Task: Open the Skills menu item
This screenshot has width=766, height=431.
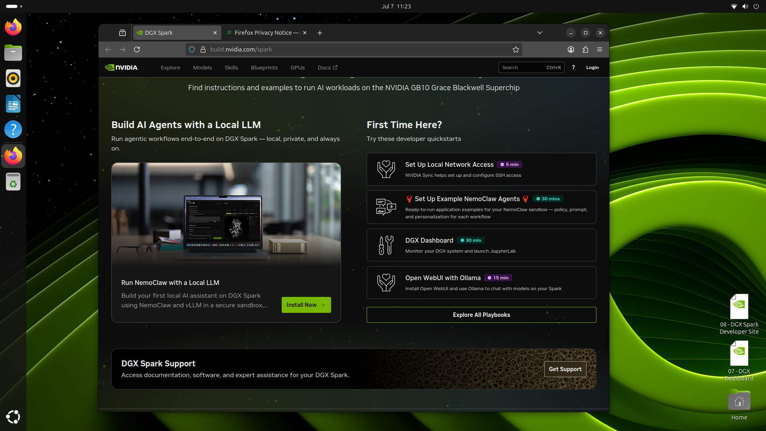Action: click(231, 67)
